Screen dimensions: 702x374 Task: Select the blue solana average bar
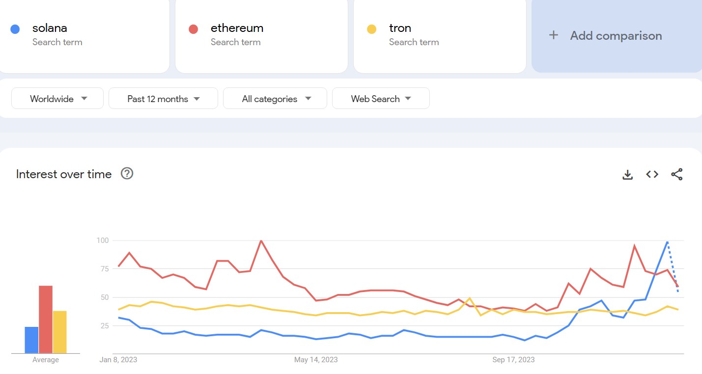31,340
